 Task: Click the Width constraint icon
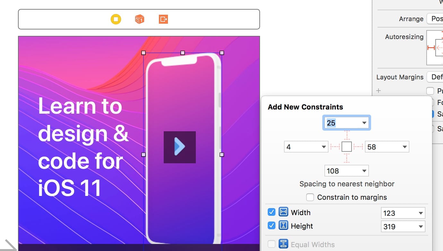[x=283, y=212]
